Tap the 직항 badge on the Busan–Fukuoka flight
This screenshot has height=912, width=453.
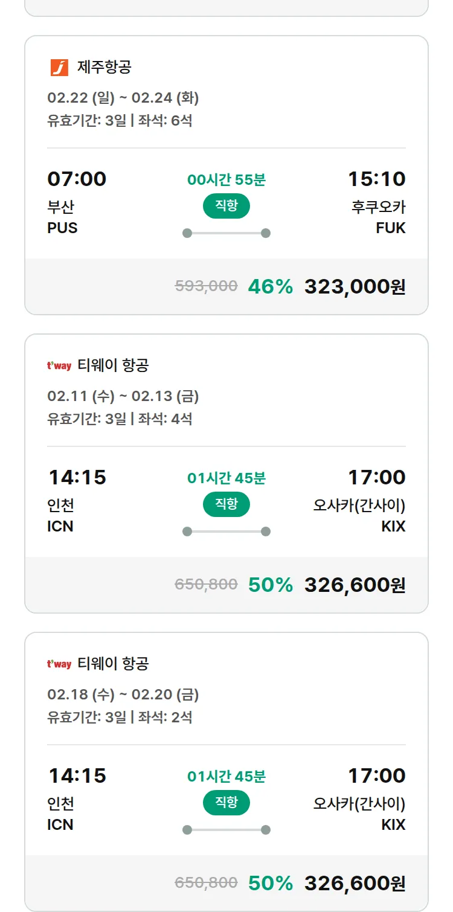tap(226, 206)
